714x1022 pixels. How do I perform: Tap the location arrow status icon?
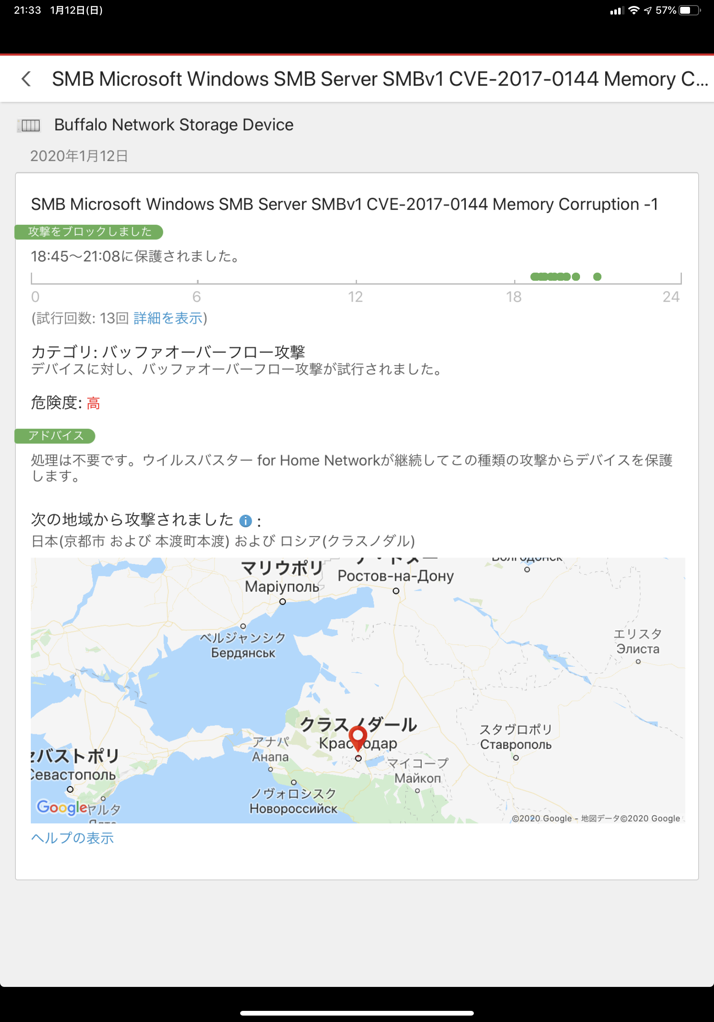648,10
